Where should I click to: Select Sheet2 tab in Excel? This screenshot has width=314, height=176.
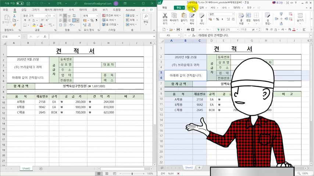26,169
